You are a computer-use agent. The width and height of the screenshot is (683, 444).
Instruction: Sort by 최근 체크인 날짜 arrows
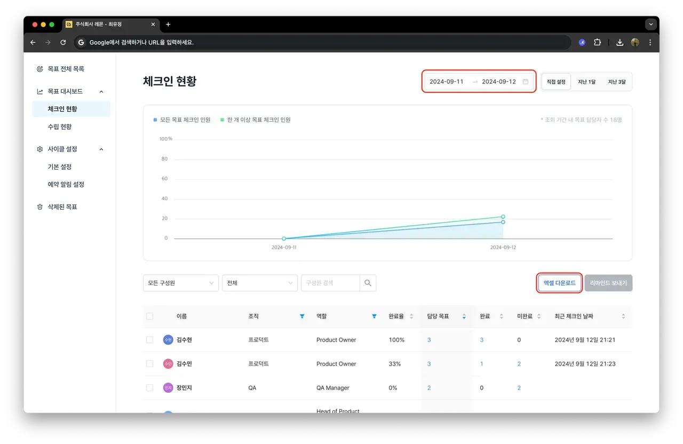click(623, 316)
